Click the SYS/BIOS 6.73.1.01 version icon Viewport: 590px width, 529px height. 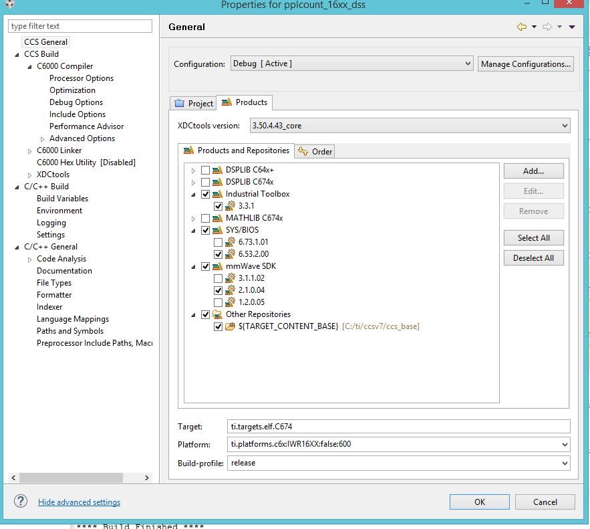point(230,242)
